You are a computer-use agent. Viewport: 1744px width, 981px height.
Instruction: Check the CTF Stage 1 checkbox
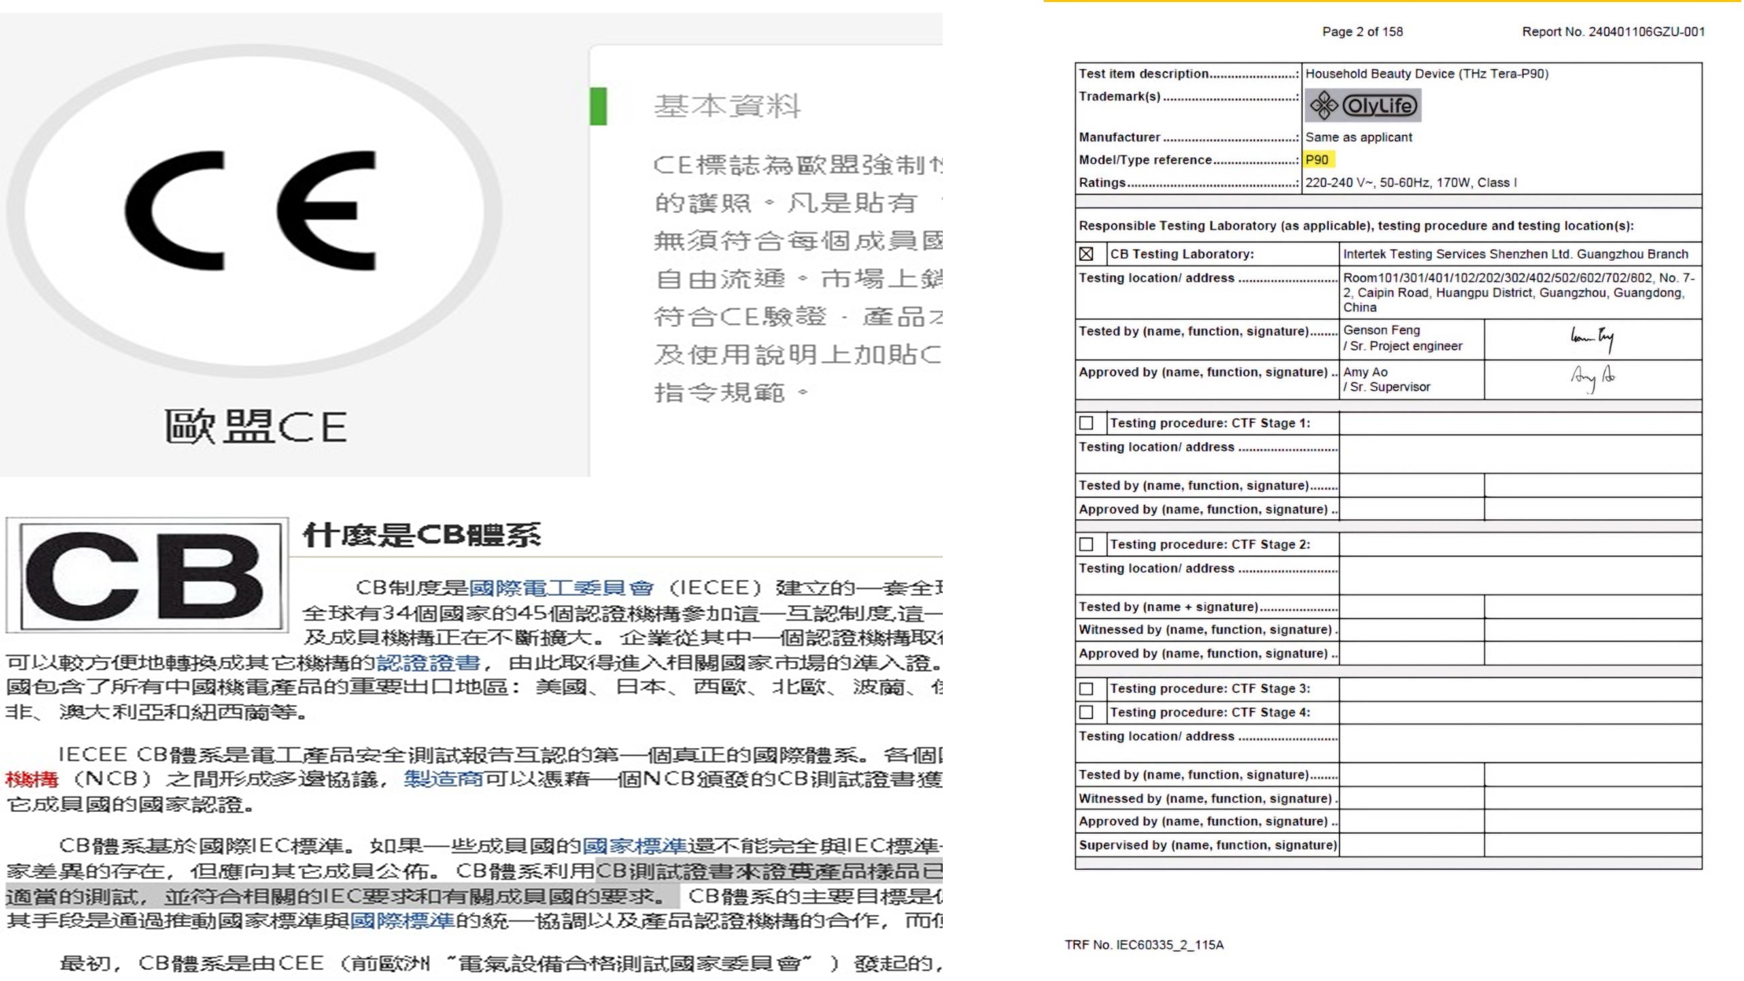pos(1087,423)
